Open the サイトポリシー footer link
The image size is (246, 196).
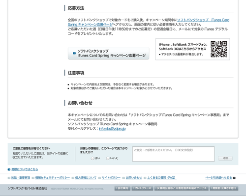tap(111, 178)
